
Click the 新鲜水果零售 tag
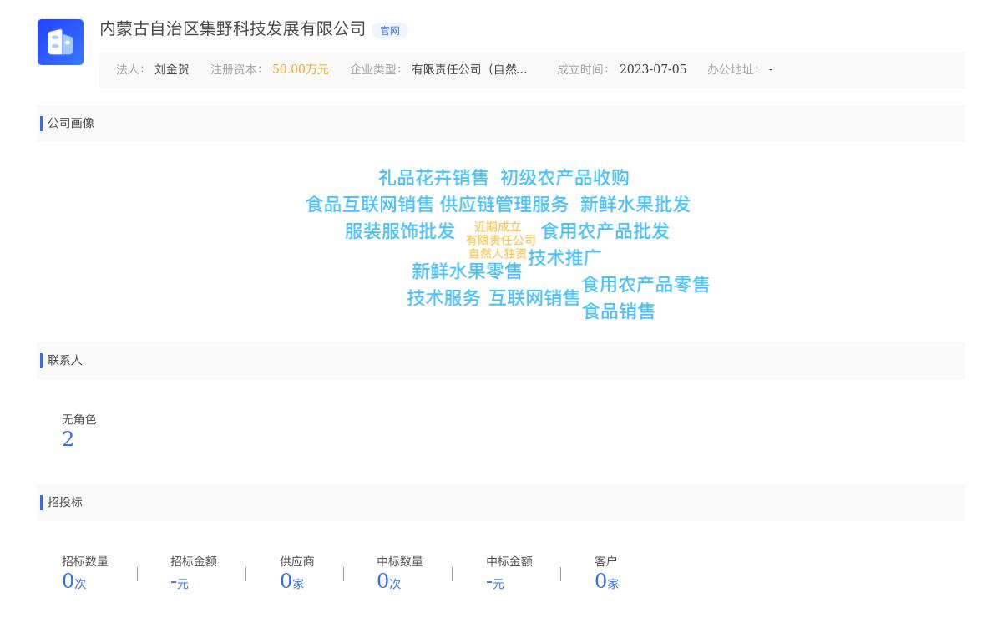pyautogui.click(x=466, y=271)
